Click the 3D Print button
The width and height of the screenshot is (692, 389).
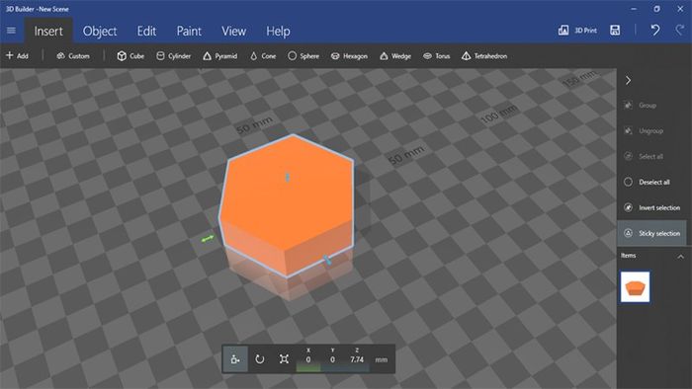point(577,31)
